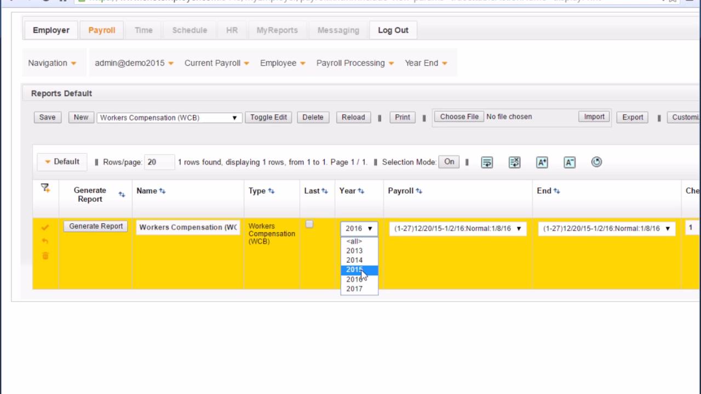
Task: Click the Reports Default panel title
Action: pyautogui.click(x=61, y=94)
